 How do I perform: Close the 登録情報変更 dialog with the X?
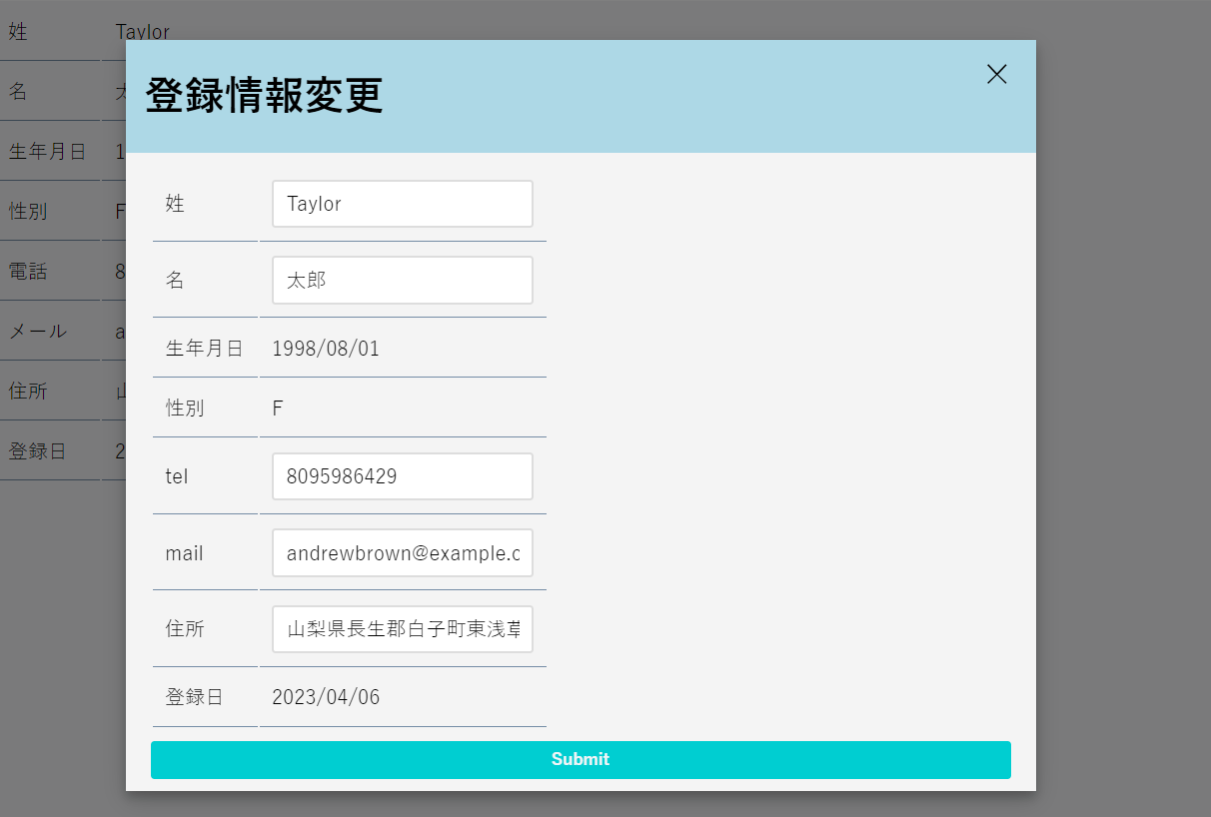(x=996, y=74)
